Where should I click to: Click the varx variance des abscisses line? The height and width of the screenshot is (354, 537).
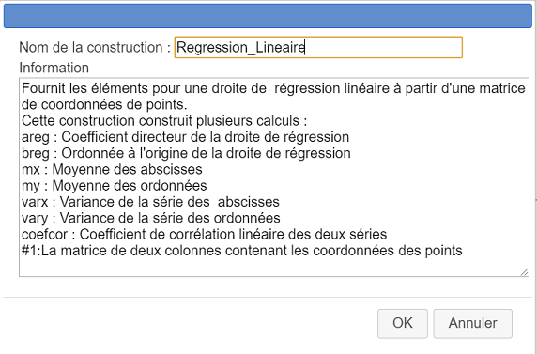(150, 202)
